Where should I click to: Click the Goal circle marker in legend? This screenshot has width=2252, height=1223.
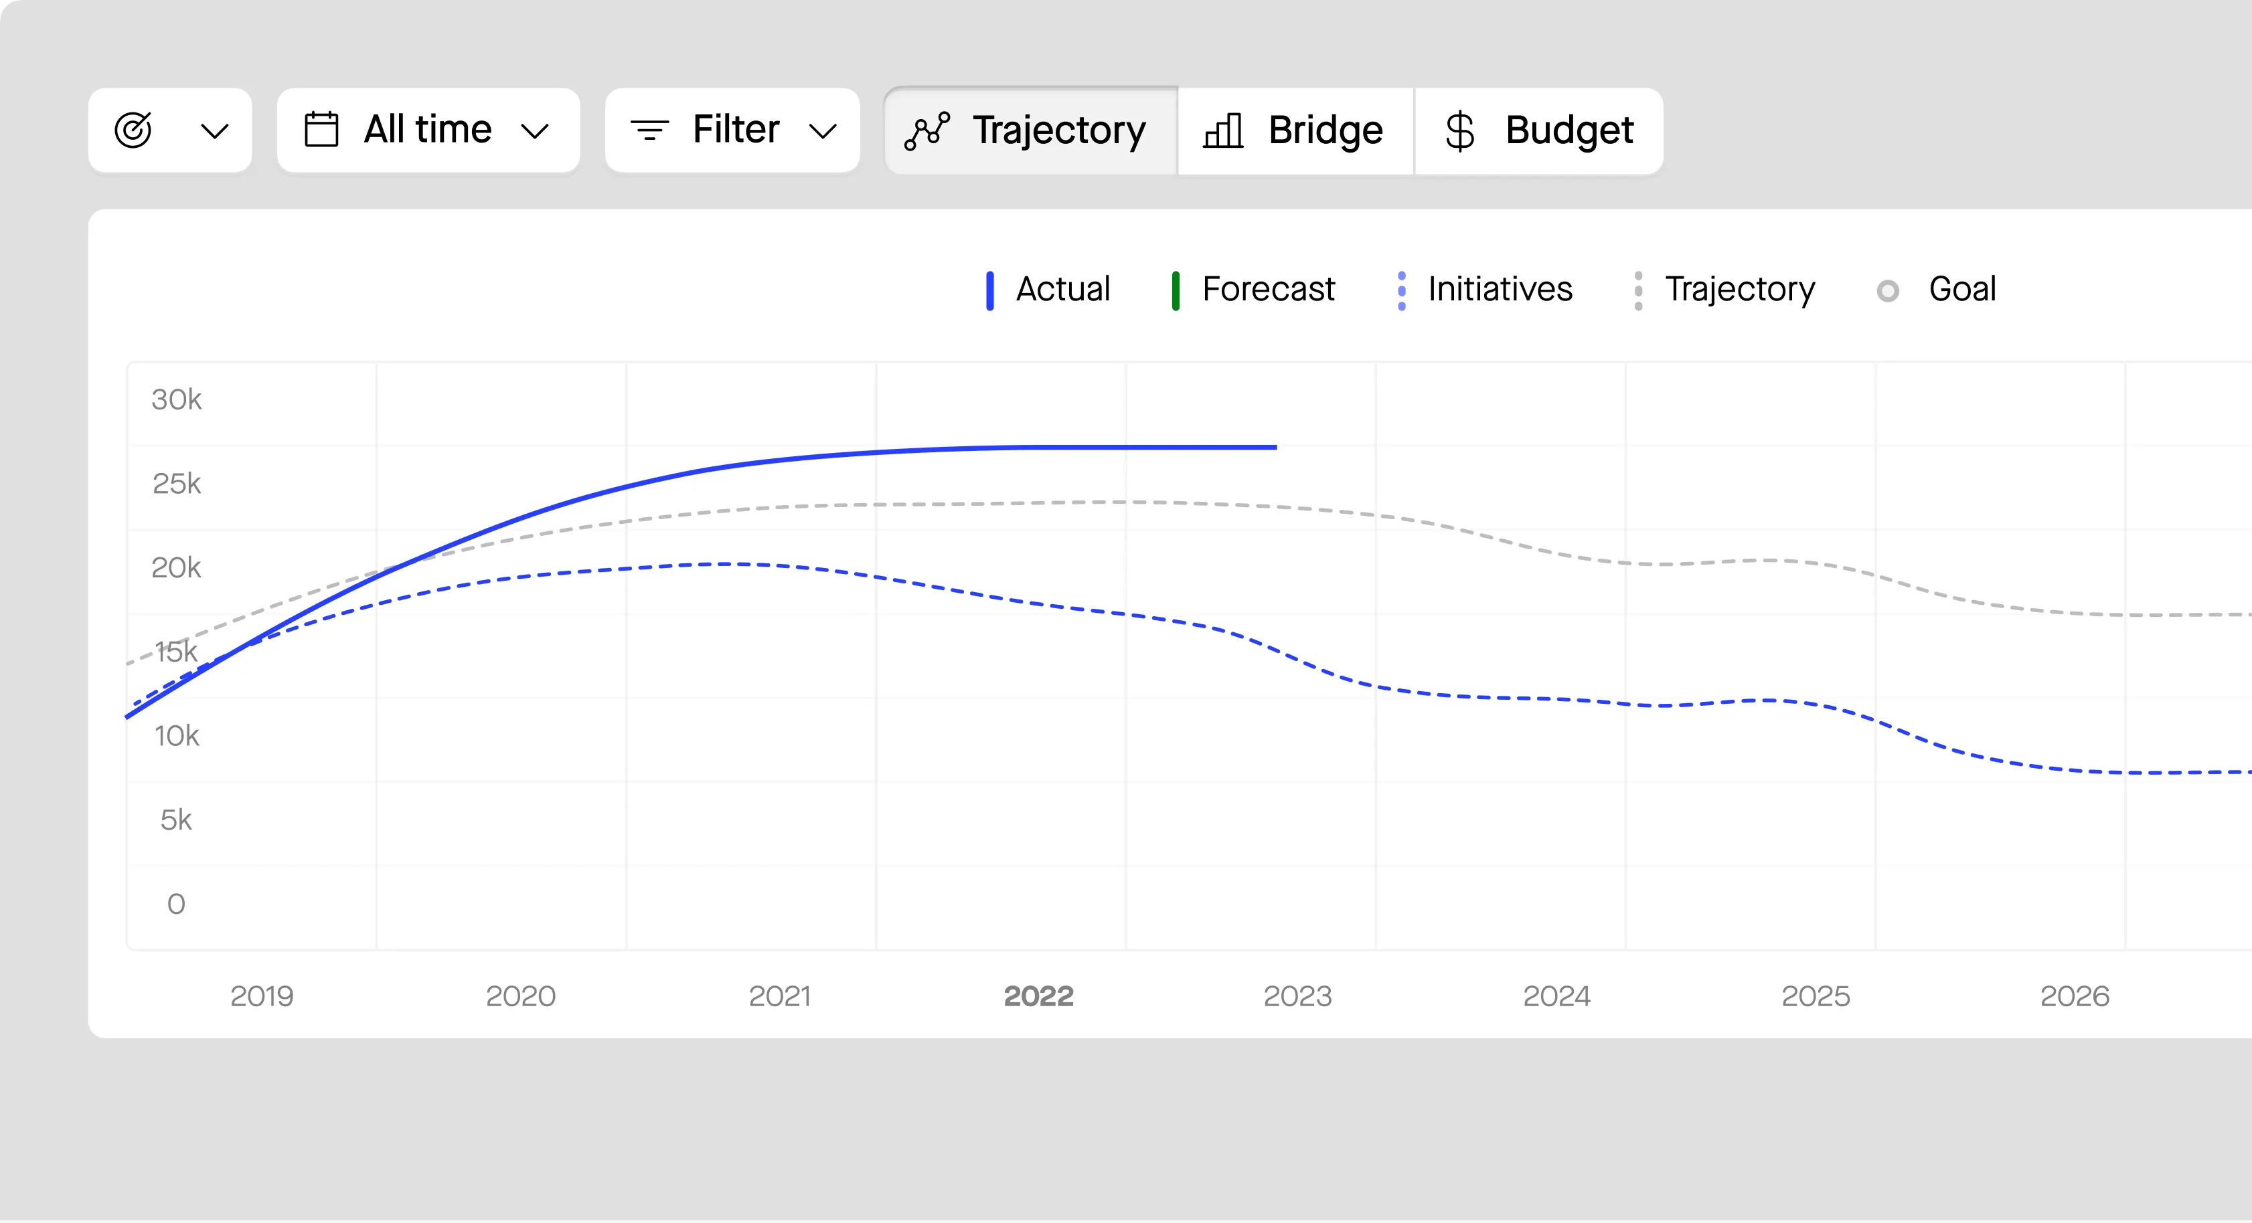1887,291
